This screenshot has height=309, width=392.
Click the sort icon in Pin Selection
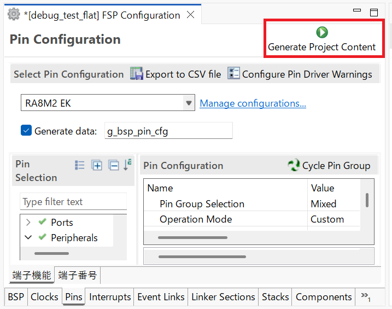[x=127, y=165]
